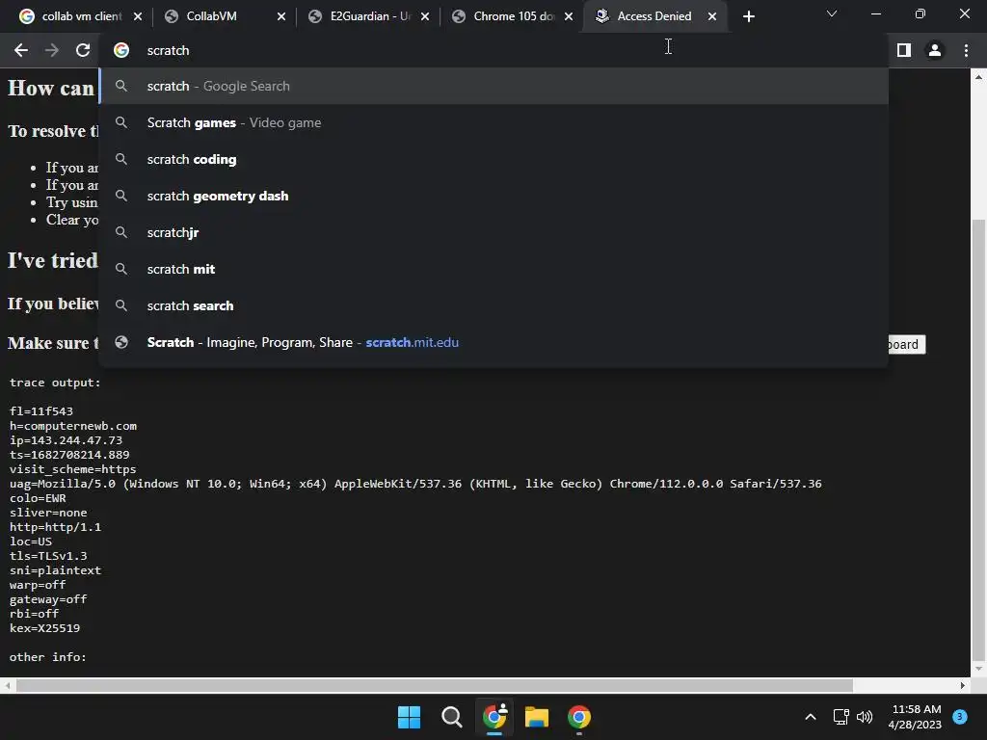Select 'scratch - Google Search' suggestion
Screen dimensions: 987x740
click(x=493, y=86)
